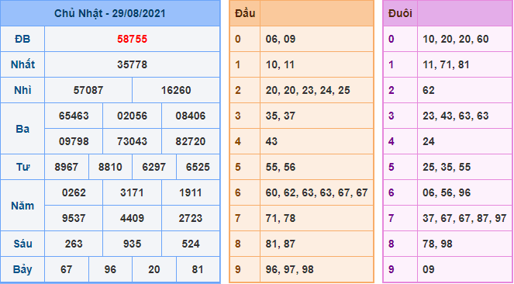Click the Bảy row label

(22, 269)
